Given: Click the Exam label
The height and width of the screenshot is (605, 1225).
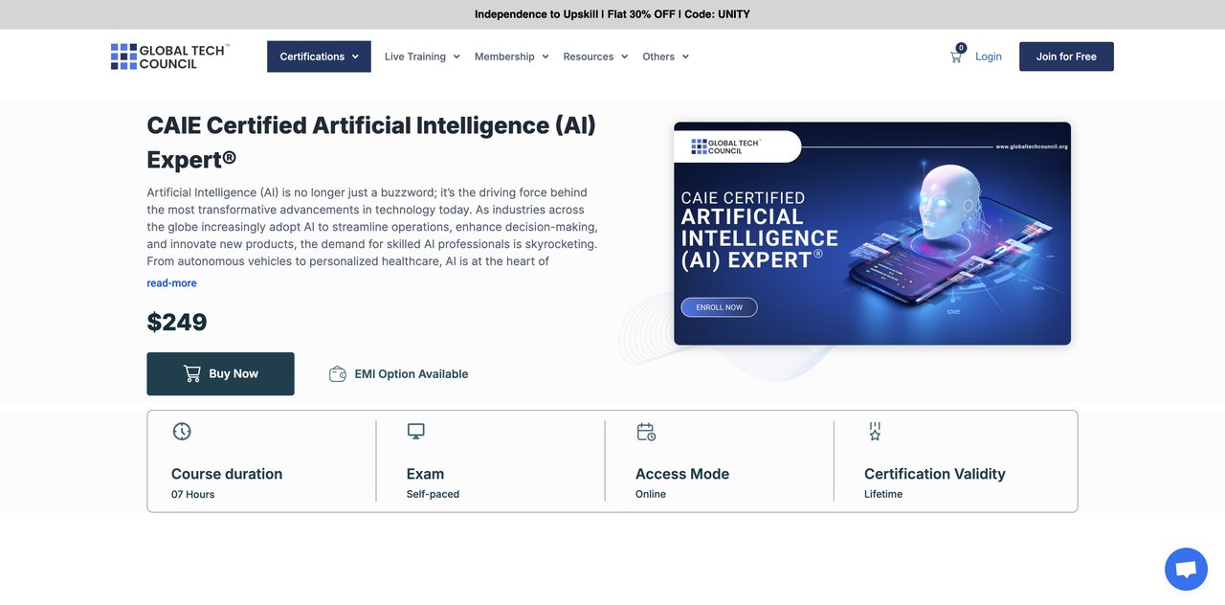Looking at the screenshot, I should (x=425, y=474).
